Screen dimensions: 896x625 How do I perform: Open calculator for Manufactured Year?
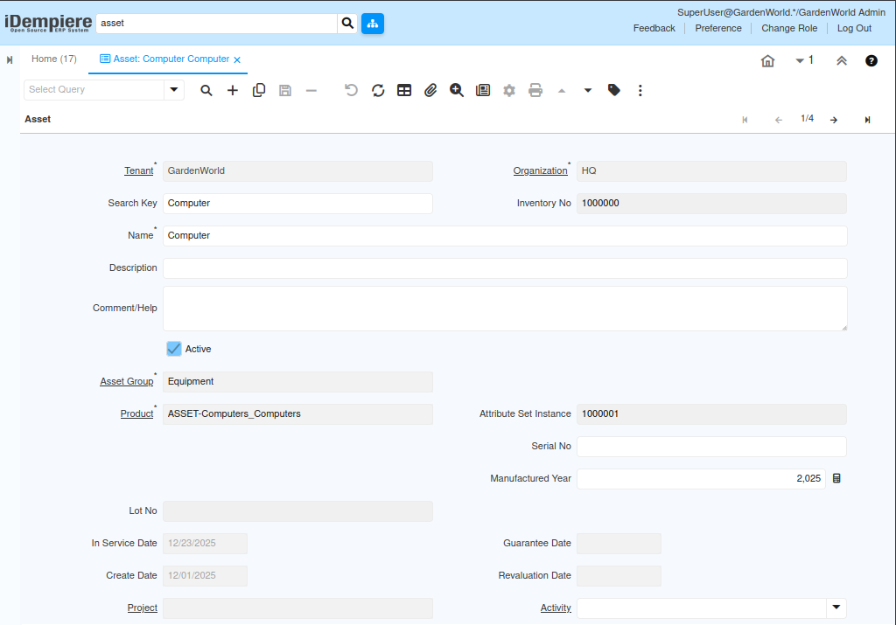pos(836,479)
